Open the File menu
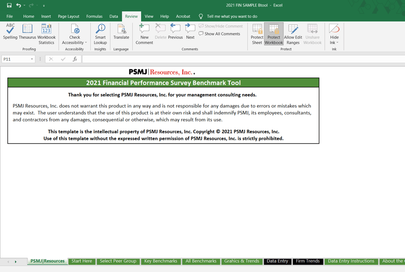 pos(9,16)
